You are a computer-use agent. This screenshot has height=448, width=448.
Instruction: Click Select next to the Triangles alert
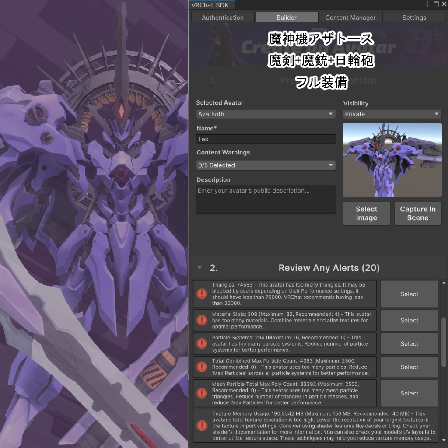(409, 294)
